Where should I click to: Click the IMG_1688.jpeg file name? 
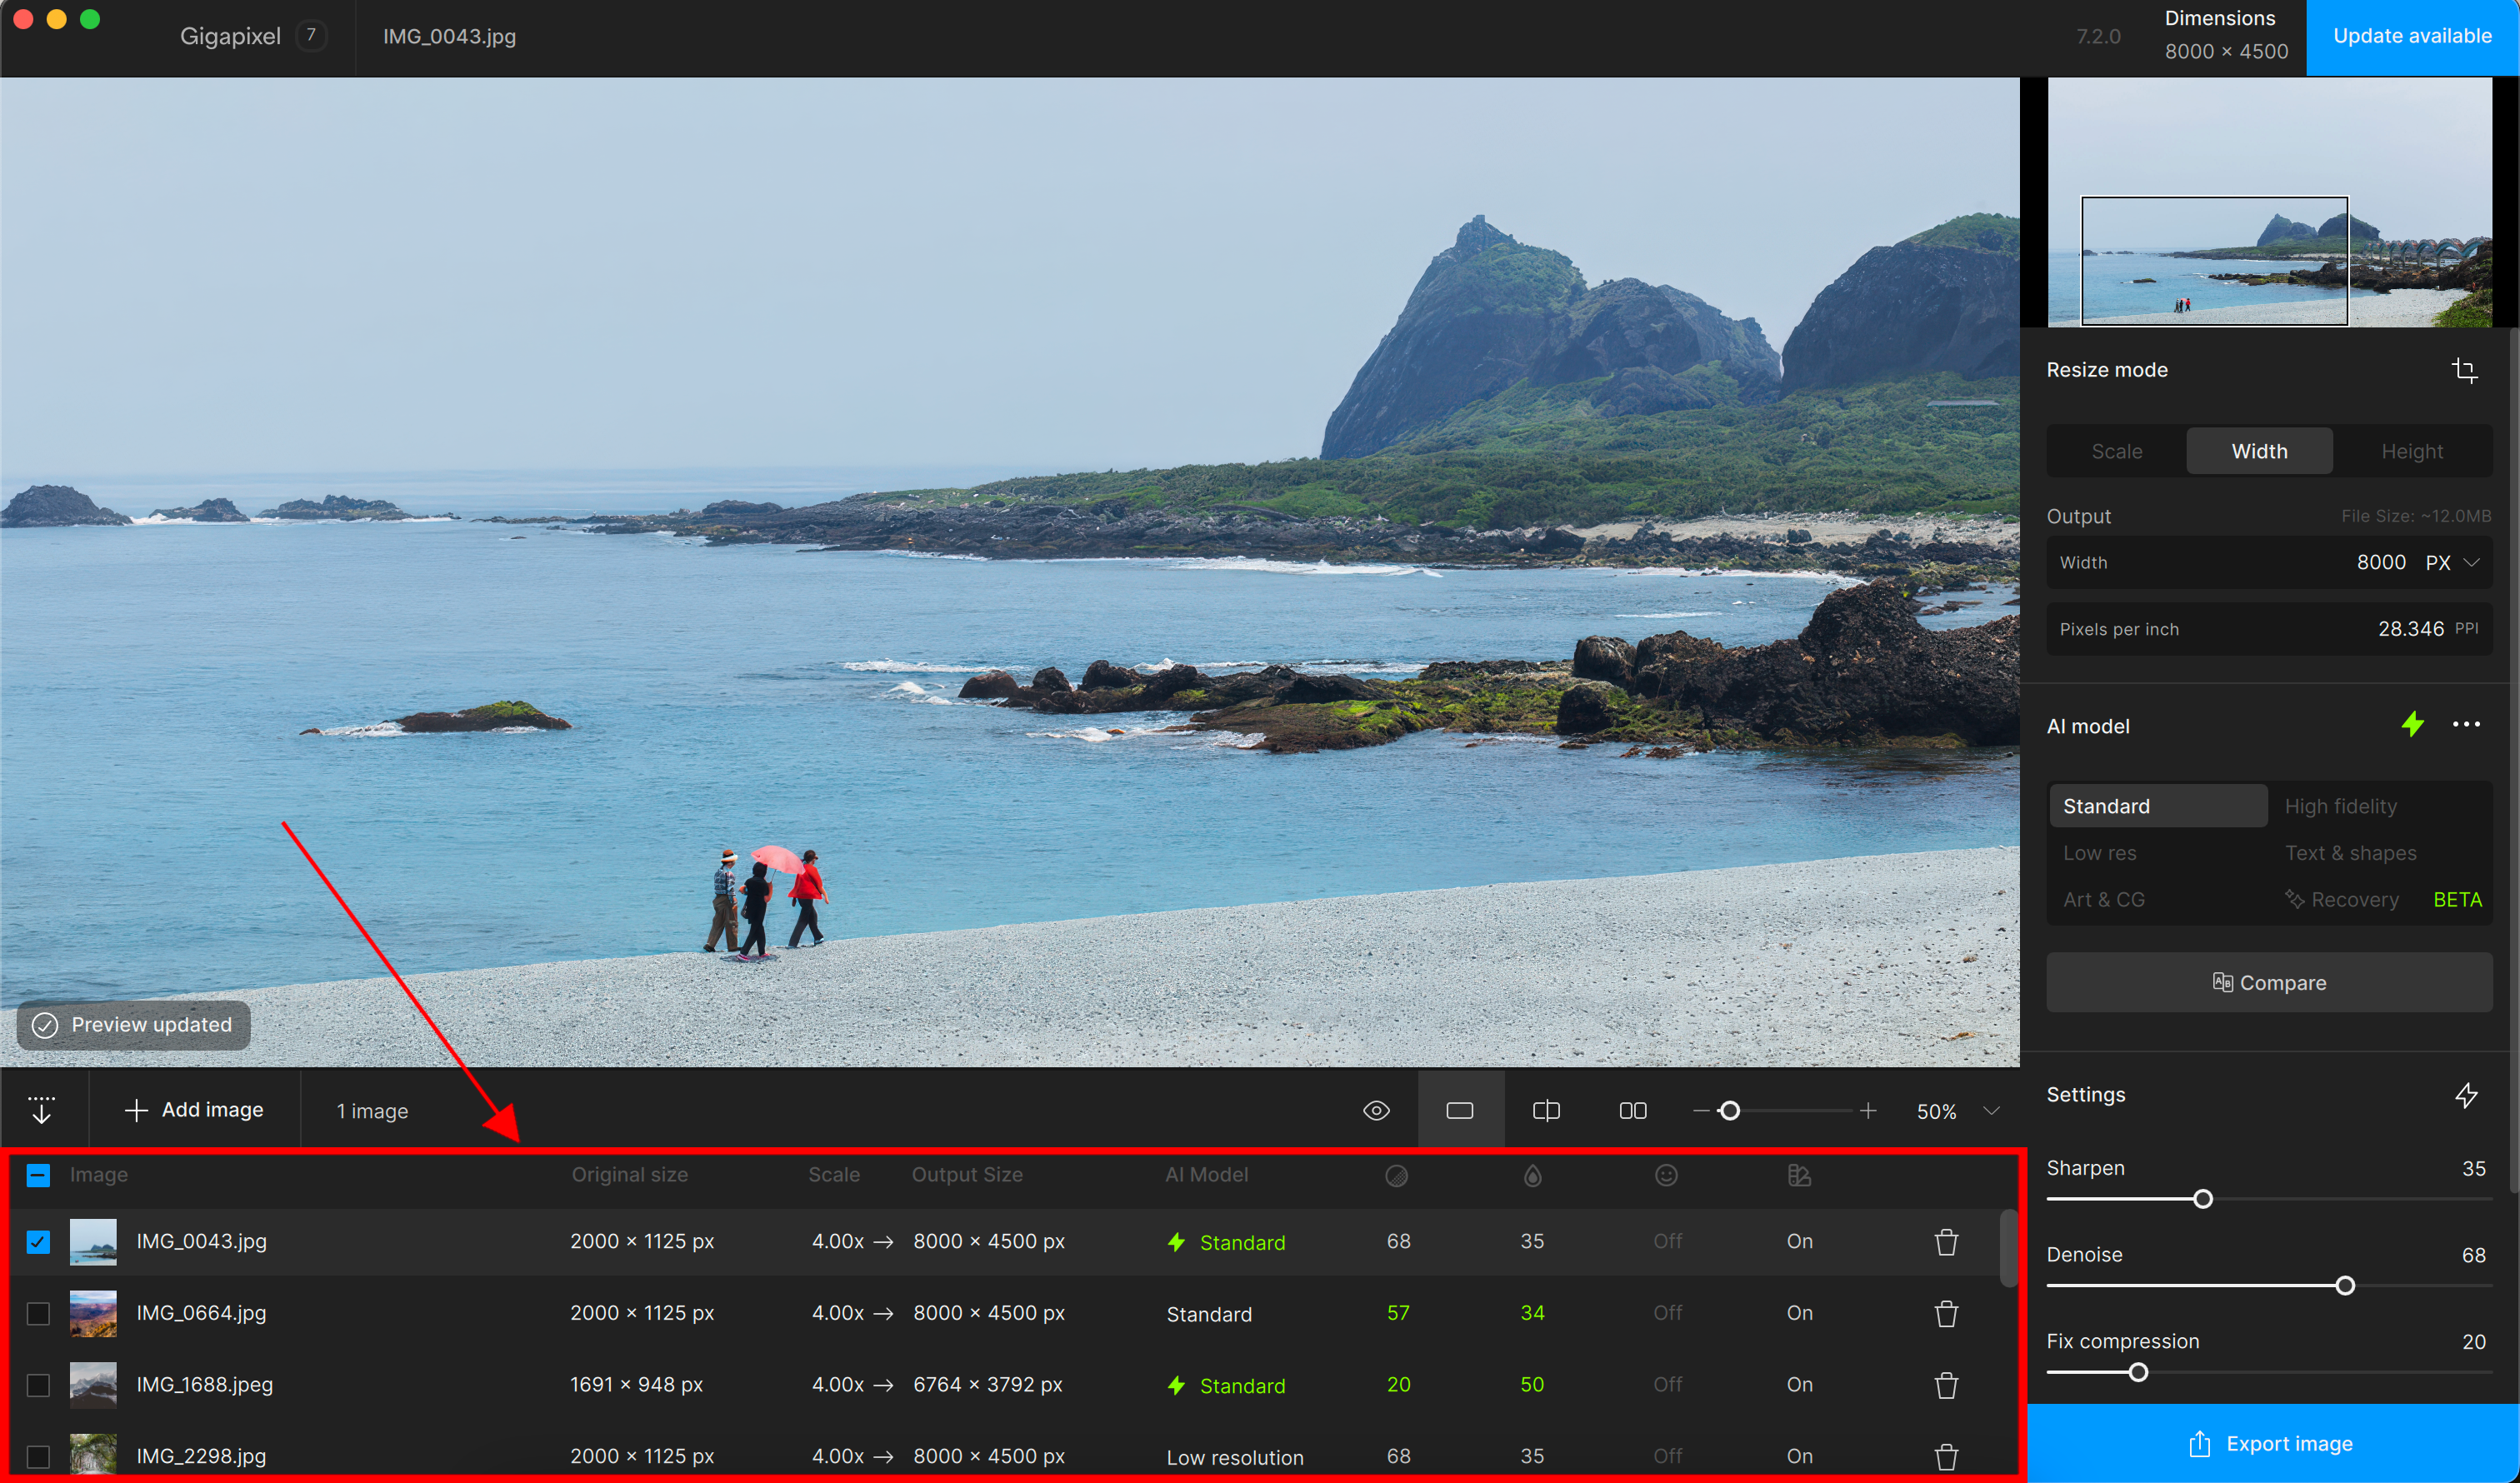tap(204, 1385)
